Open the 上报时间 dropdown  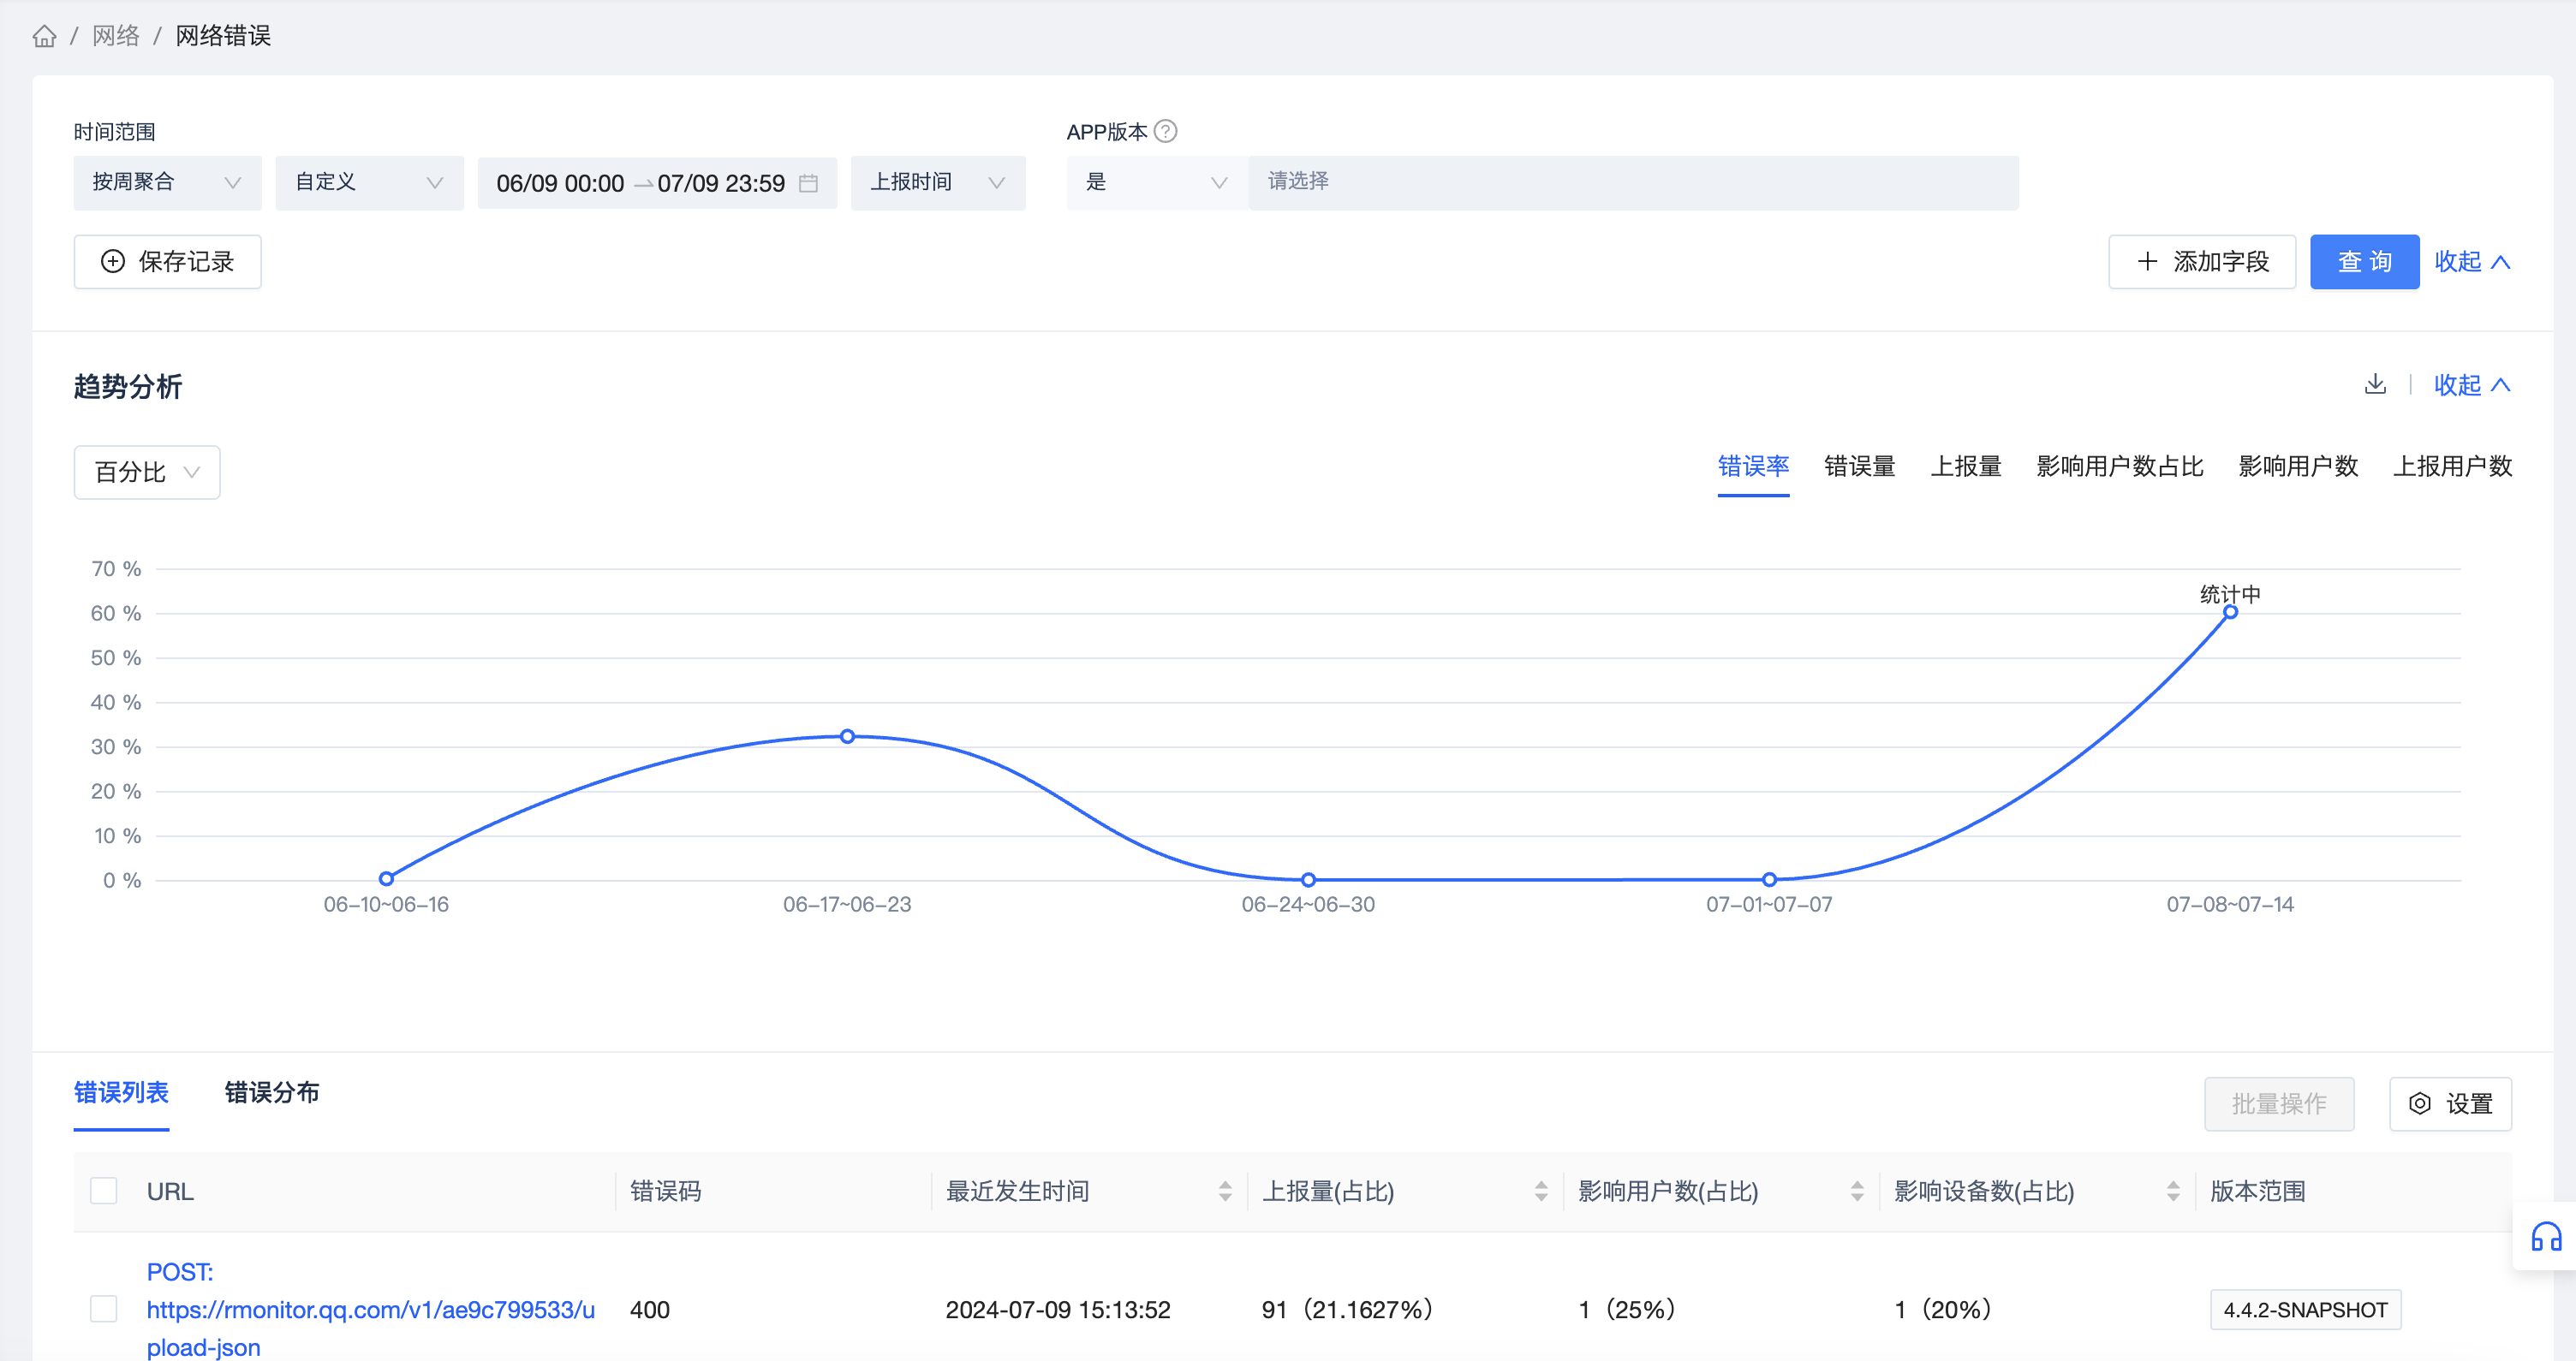click(x=937, y=183)
